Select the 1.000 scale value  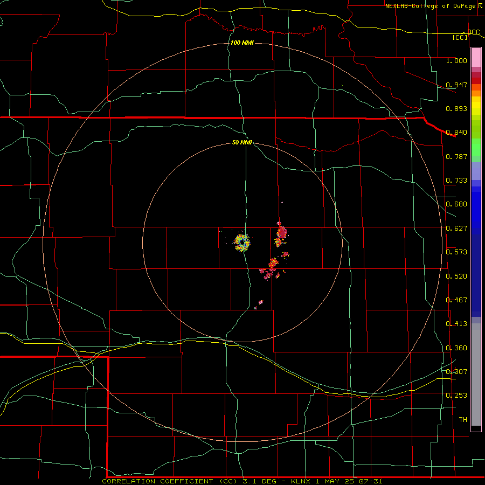coord(456,60)
